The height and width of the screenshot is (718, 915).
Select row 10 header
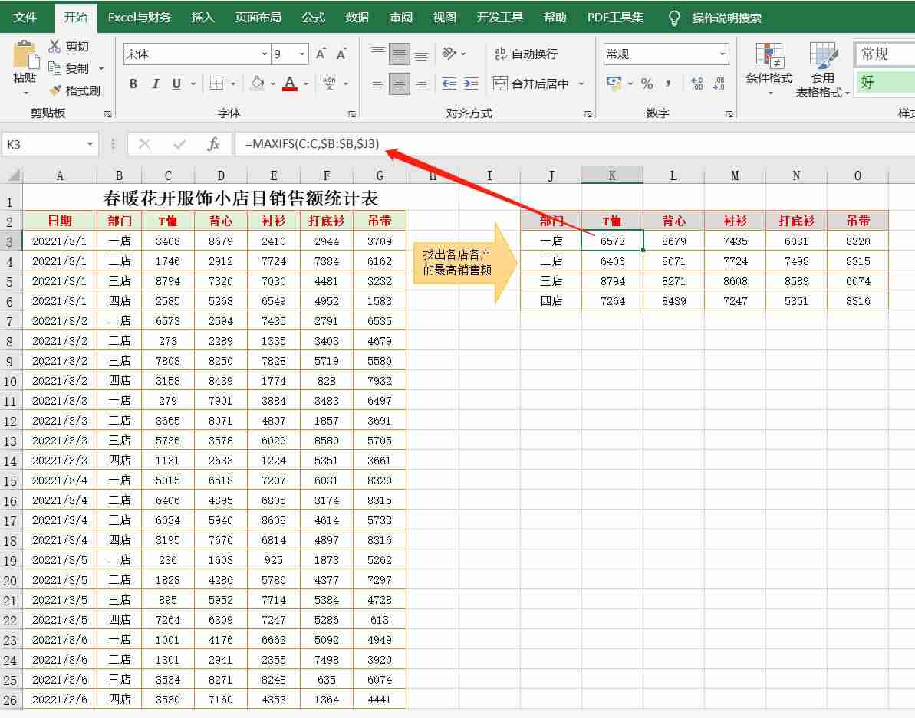[x=11, y=381]
